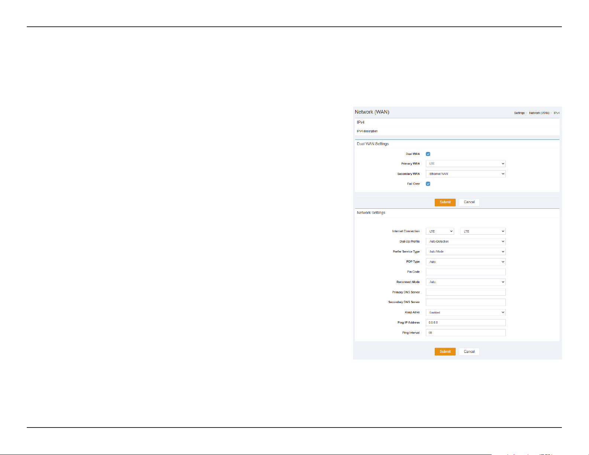The height and width of the screenshot is (455, 589).
Task: Click the Pin Code input field
Action: [466, 272]
